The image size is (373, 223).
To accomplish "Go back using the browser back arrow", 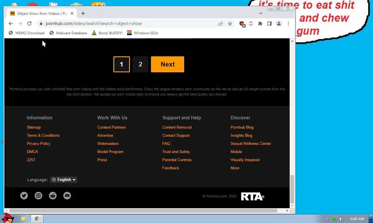I will tap(11, 24).
